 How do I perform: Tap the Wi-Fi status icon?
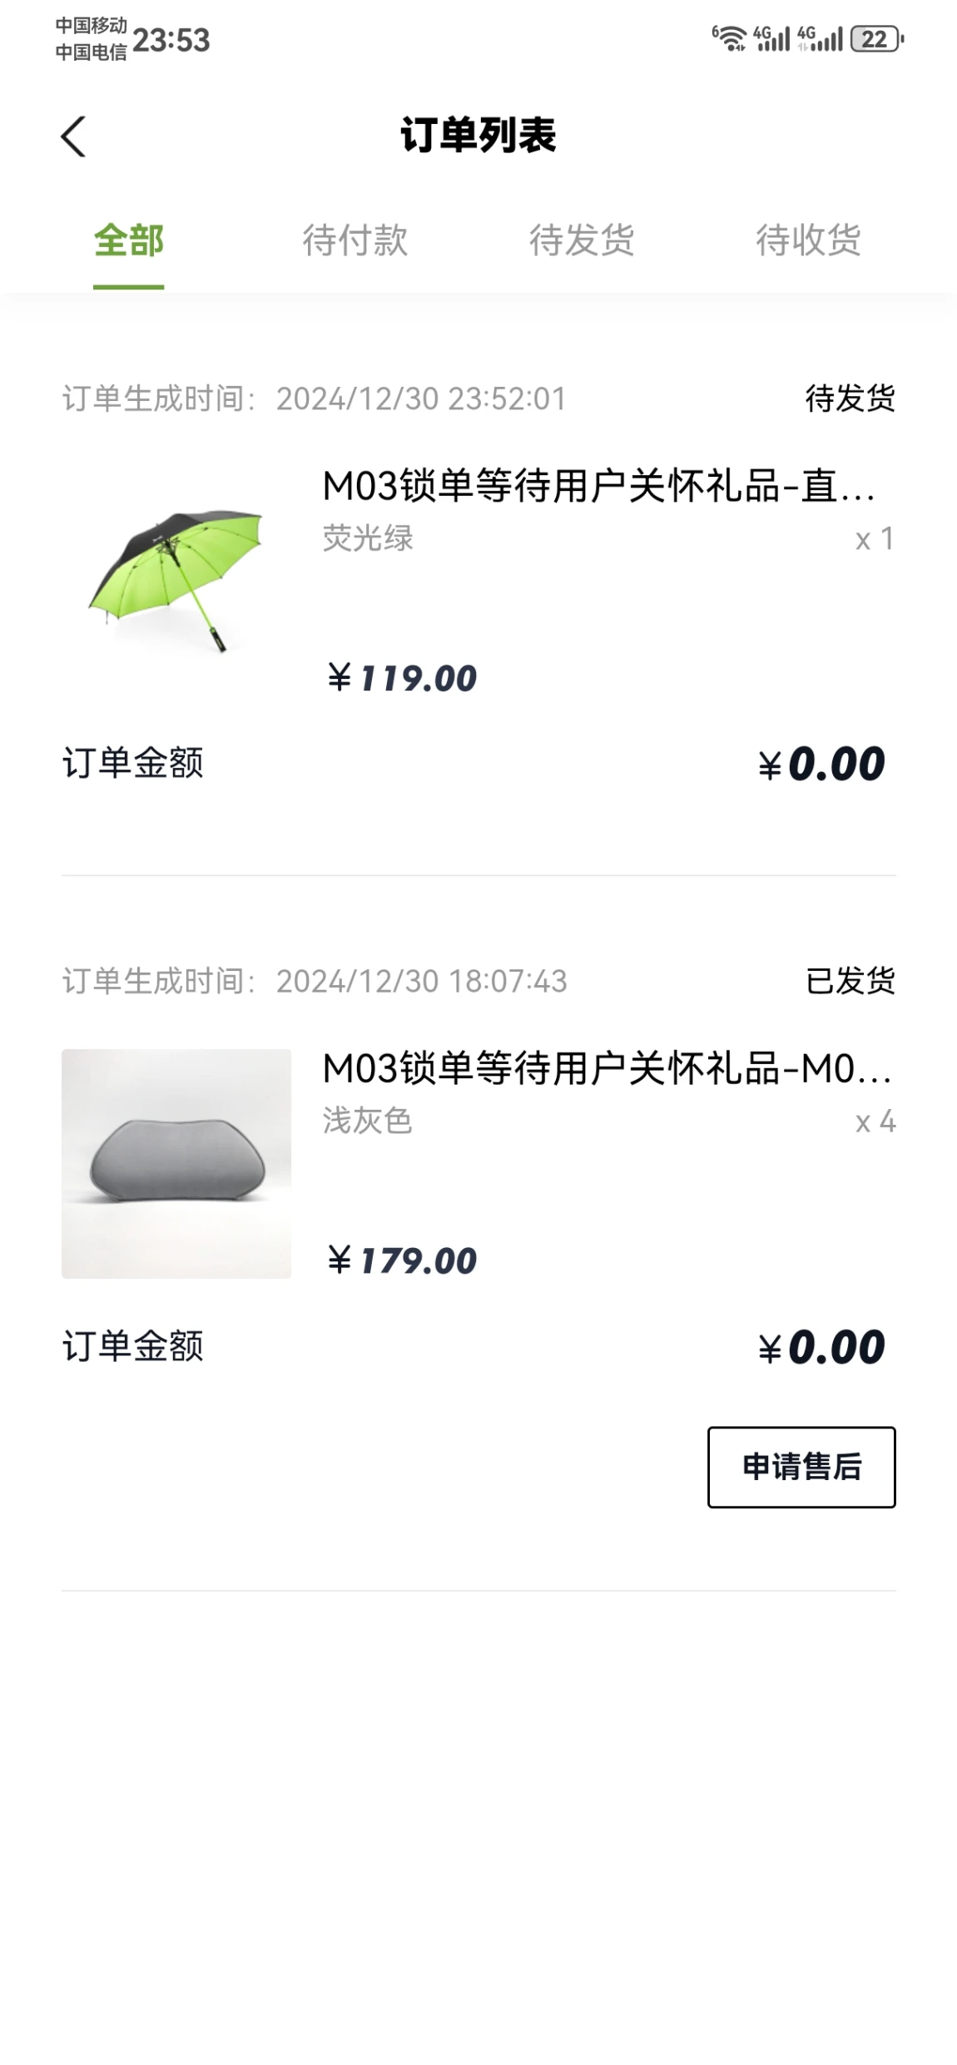point(730,38)
